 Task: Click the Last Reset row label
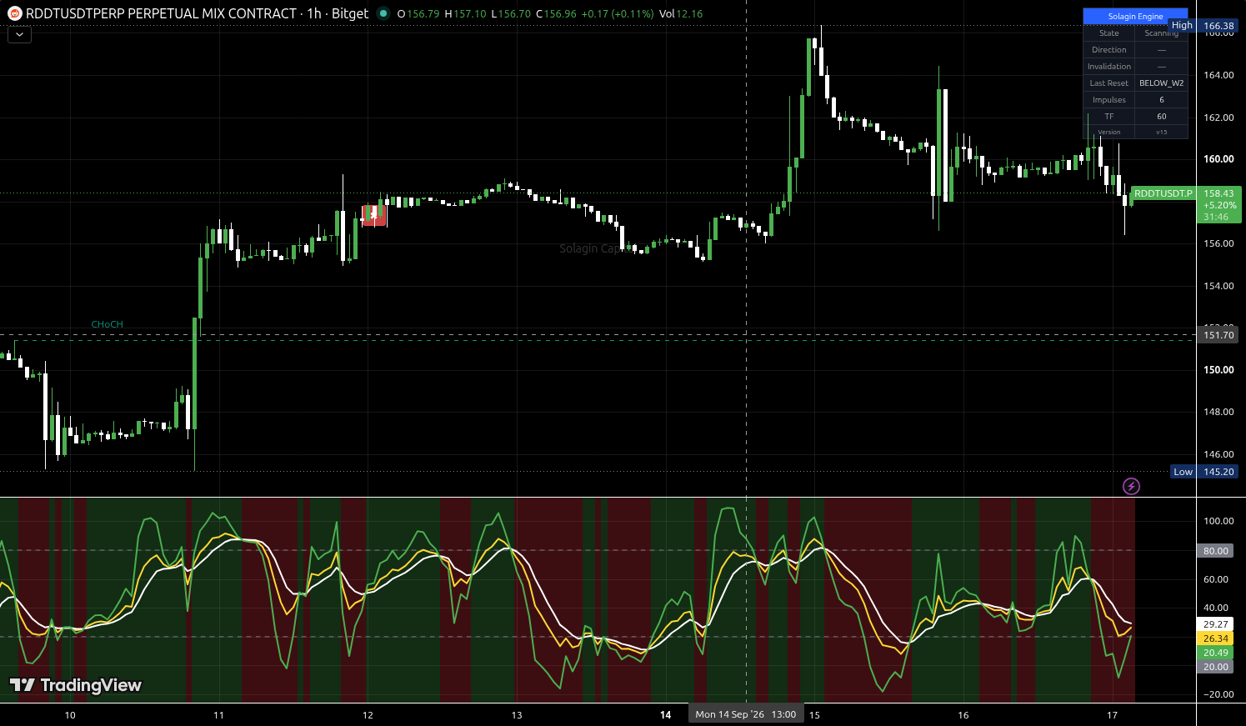click(x=1108, y=83)
